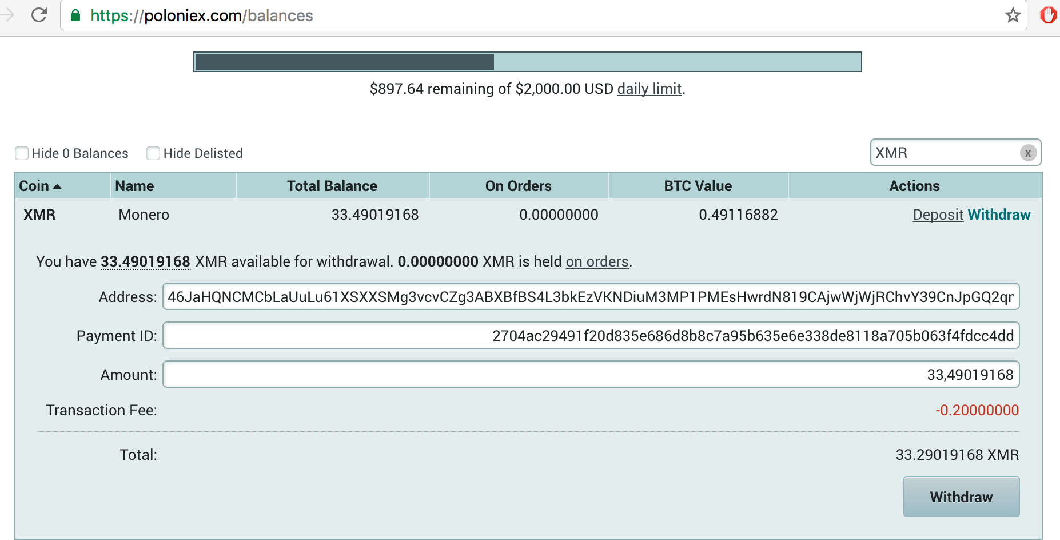Bookmark this page with the star icon
The width and height of the screenshot is (1060, 540).
(x=1013, y=15)
